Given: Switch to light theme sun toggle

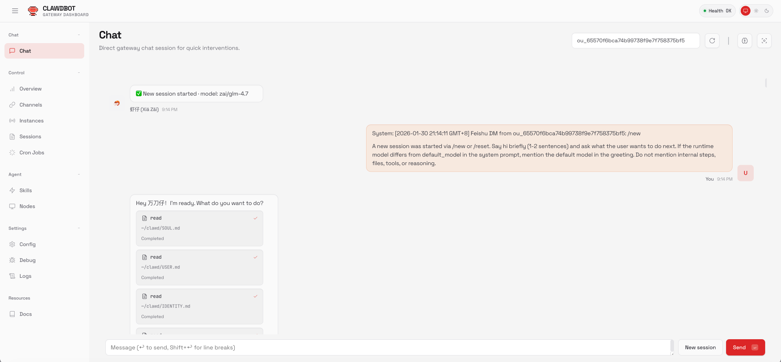Looking at the screenshot, I should [x=756, y=11].
